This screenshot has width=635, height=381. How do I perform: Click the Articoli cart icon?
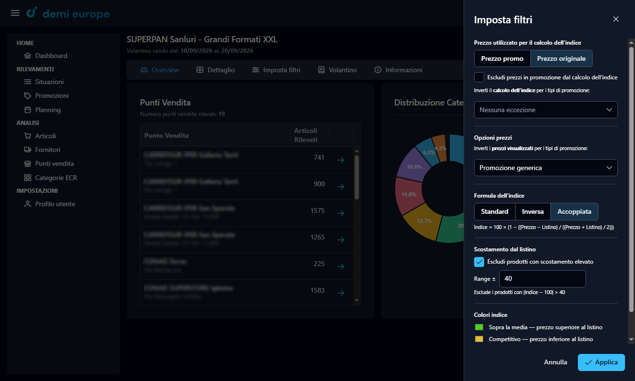click(x=28, y=136)
